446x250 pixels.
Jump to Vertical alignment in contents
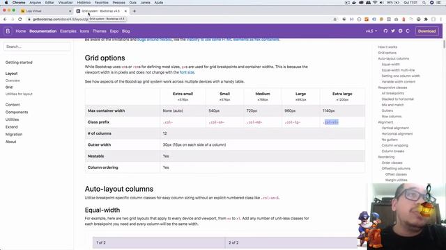(395, 128)
